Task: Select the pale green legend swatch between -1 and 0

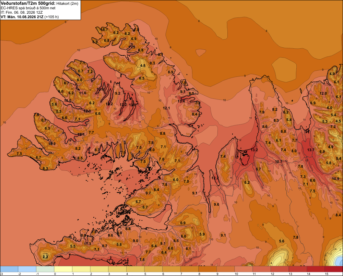Action: (x=45, y=269)
